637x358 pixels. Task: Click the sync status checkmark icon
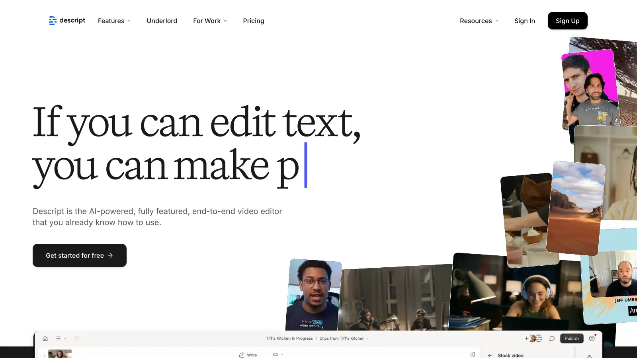click(76, 338)
